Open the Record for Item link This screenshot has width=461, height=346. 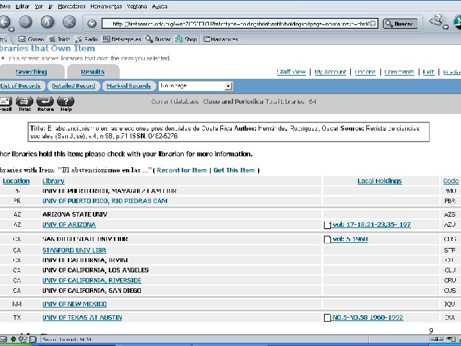point(182,170)
